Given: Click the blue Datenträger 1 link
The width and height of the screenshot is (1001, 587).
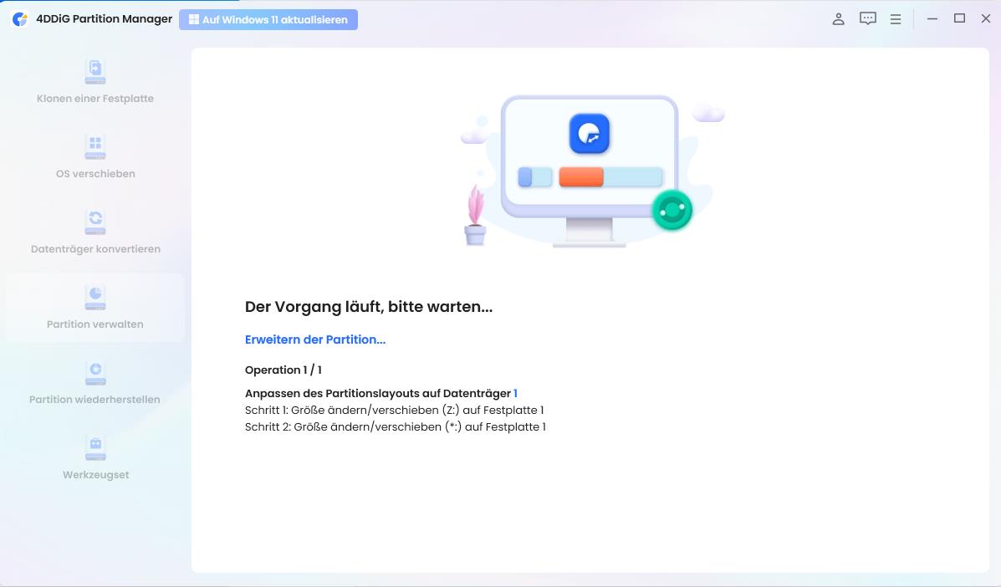Looking at the screenshot, I should point(515,393).
